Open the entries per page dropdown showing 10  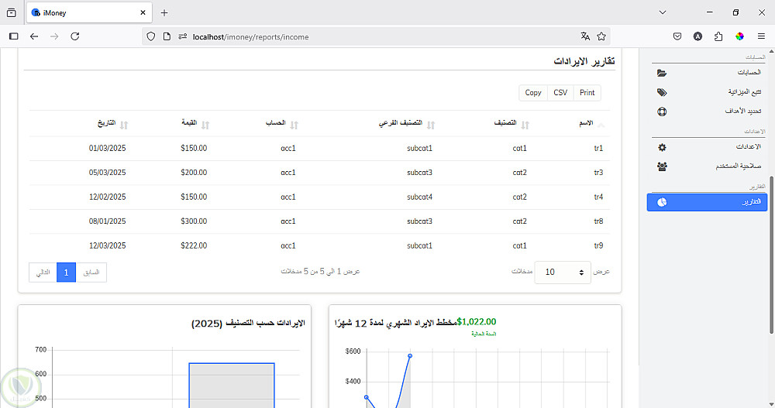(563, 273)
